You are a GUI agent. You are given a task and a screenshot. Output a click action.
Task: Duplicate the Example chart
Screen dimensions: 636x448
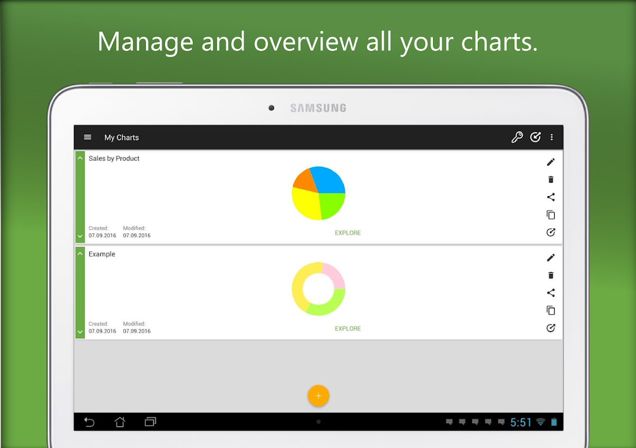(x=551, y=310)
